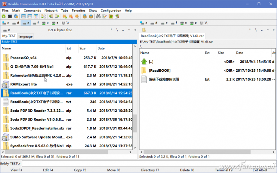Switch to brief view toolbar icon
This screenshot has width=277, height=173.
23,17
